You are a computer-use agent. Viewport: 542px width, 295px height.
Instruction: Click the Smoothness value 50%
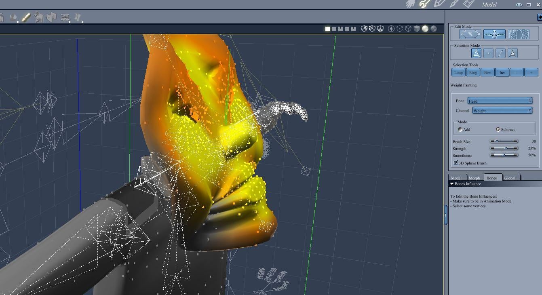[532, 155]
